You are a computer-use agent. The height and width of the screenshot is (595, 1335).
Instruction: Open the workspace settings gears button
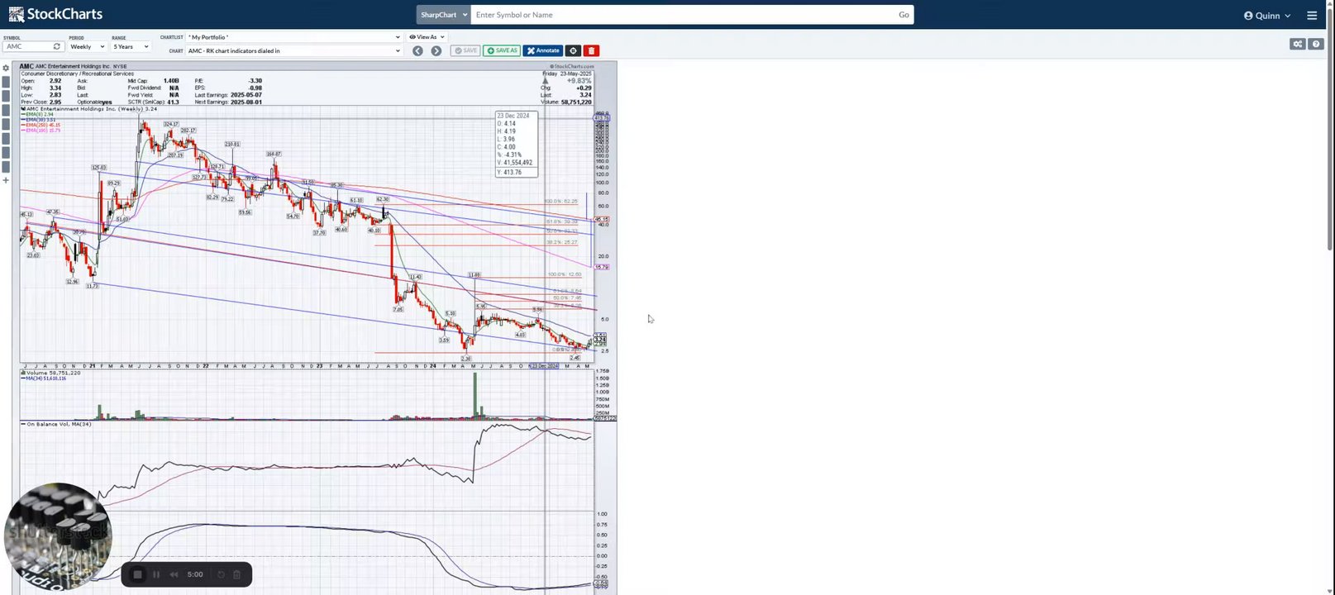coord(1298,45)
